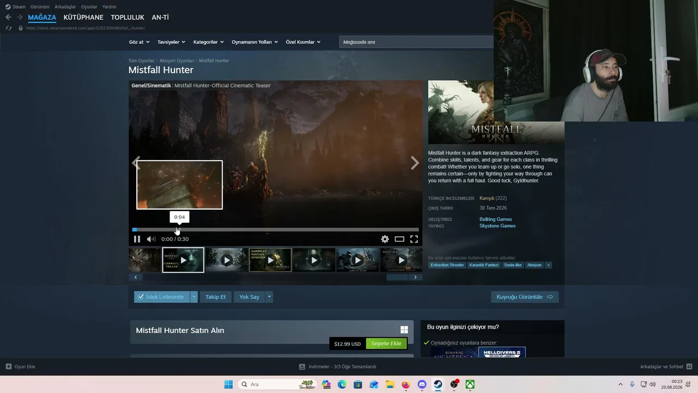
Task: Open the Windows Start menu
Action: point(228,384)
